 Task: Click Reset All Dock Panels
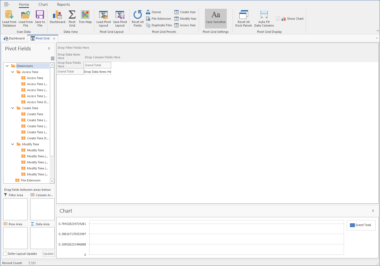point(244,19)
